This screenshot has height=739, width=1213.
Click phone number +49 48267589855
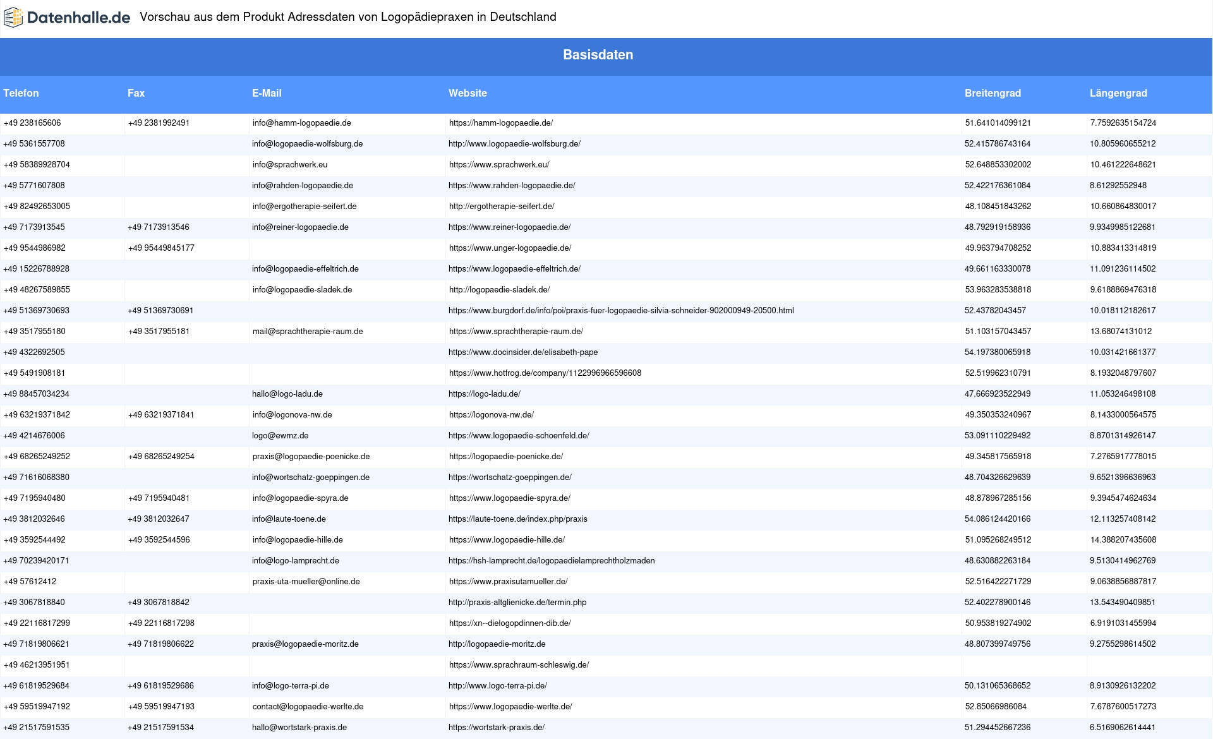(x=37, y=290)
